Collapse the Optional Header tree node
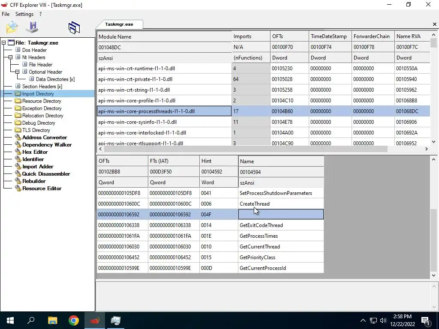 coord(17,72)
